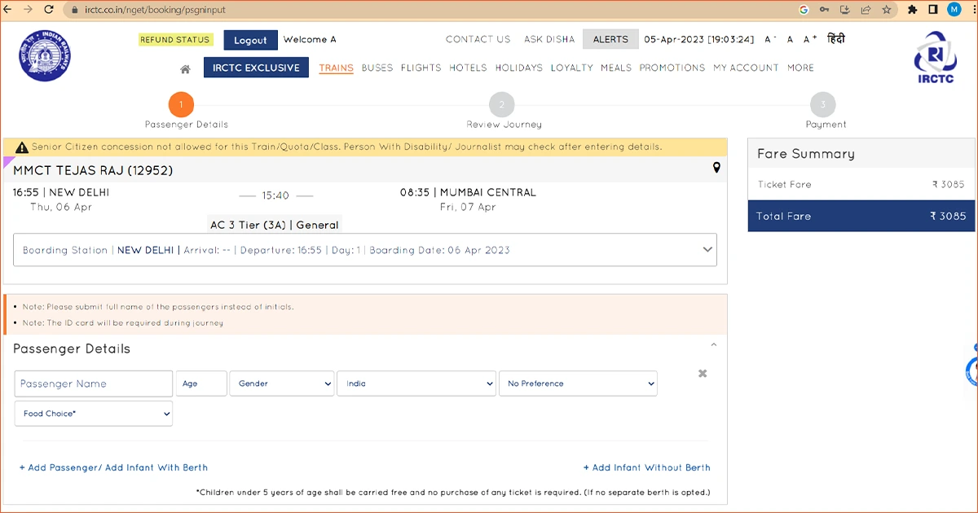Go to homepage via home icon
This screenshot has width=978, height=513.
point(185,69)
